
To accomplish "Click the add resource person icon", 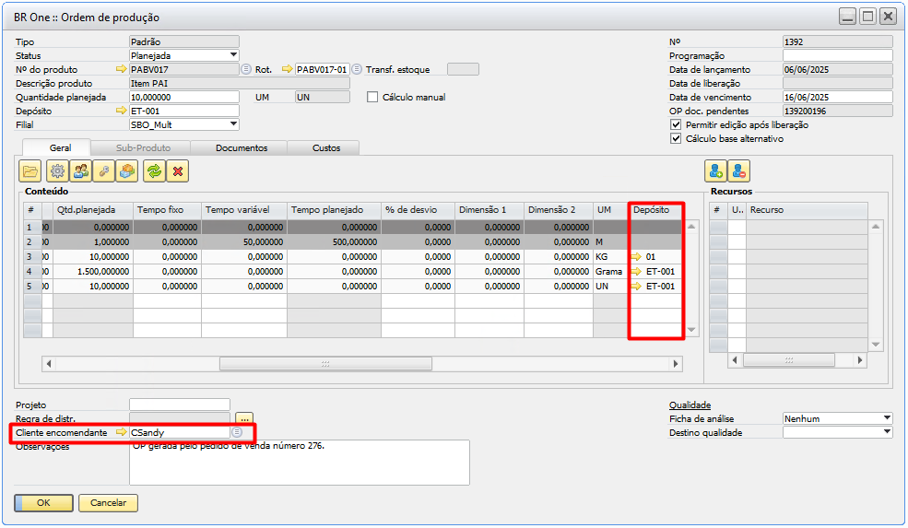I will (x=715, y=171).
